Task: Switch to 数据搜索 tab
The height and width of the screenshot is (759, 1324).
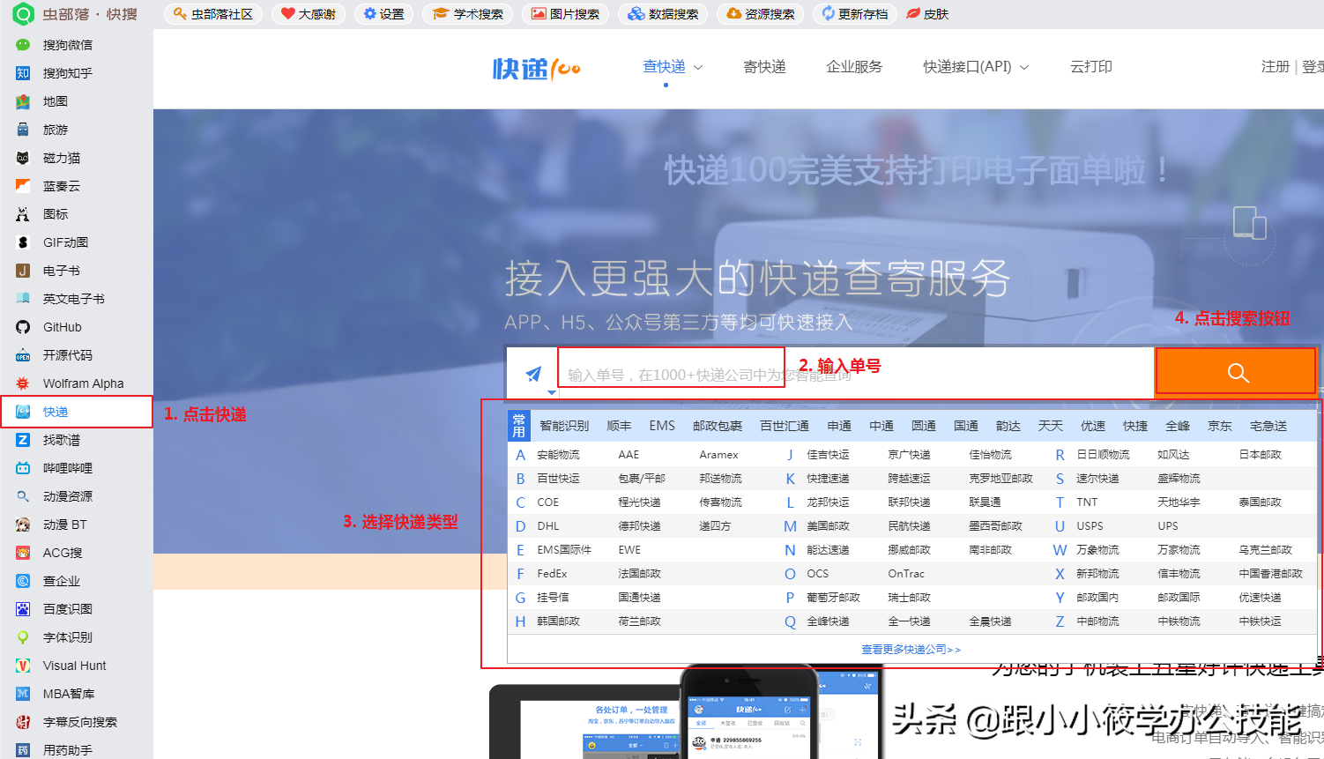Action: [x=663, y=14]
